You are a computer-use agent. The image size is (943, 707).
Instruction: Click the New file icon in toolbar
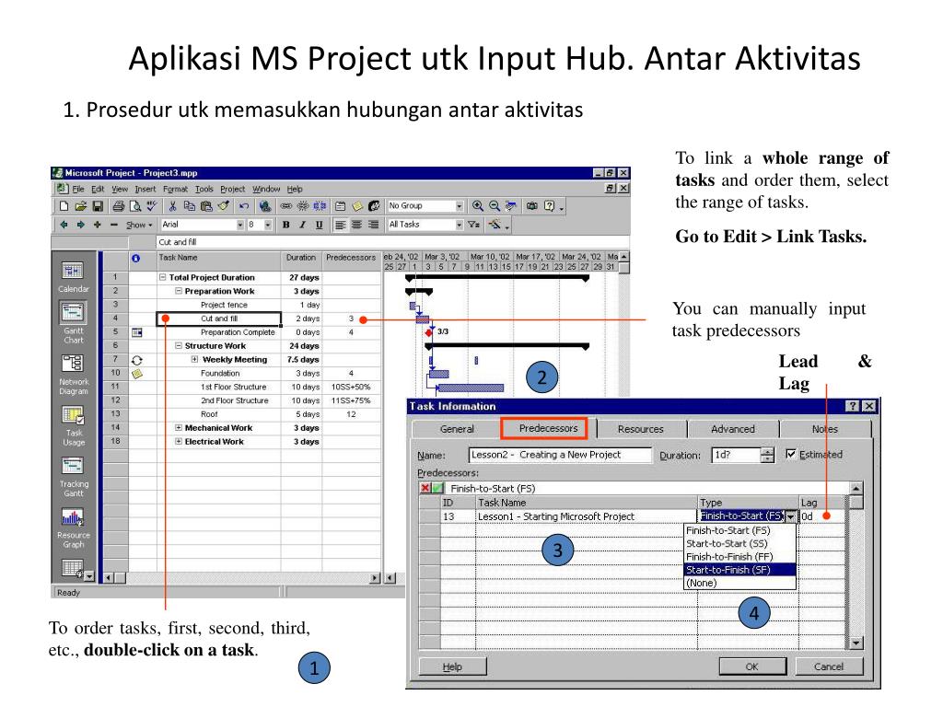click(x=64, y=206)
